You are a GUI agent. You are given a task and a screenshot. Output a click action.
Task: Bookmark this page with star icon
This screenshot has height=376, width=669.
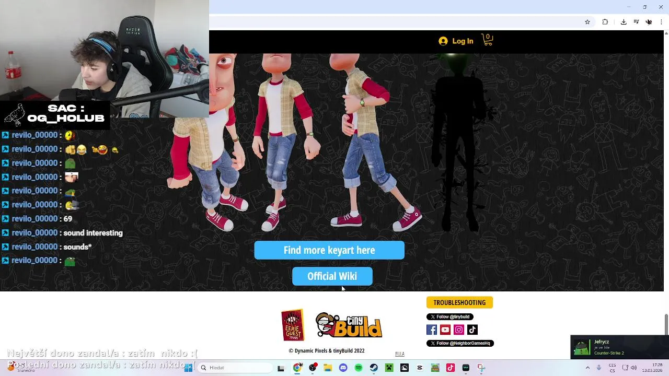tap(587, 22)
